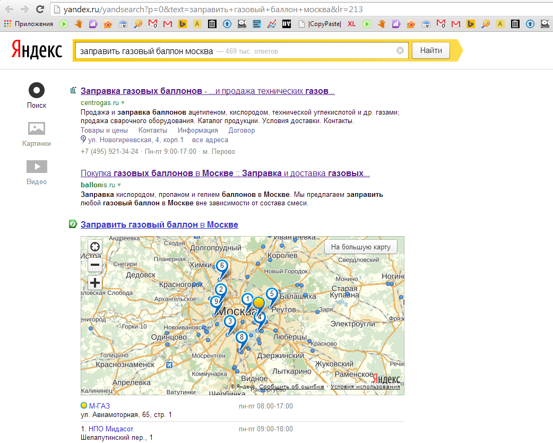The height and width of the screenshot is (443, 553).
Task: Reload the page in browser toolbar
Action: click(x=40, y=10)
